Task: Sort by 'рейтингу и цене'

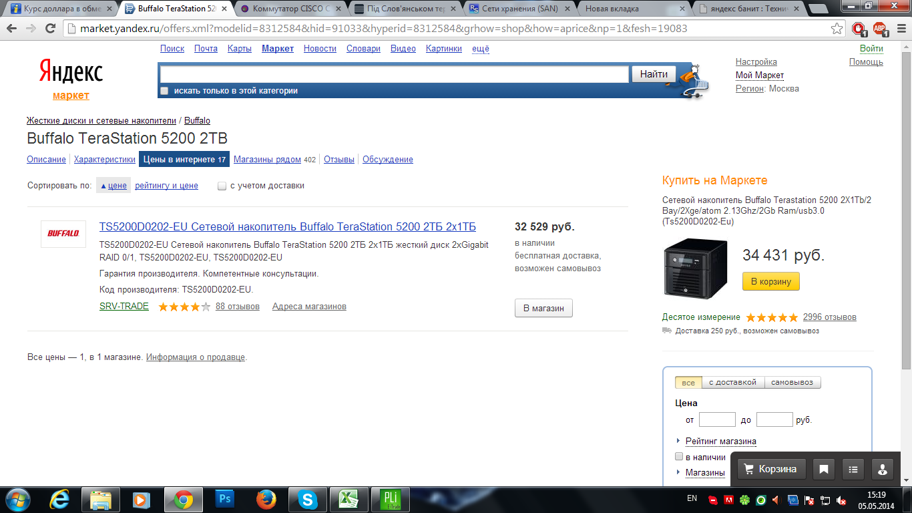Action: (x=166, y=186)
